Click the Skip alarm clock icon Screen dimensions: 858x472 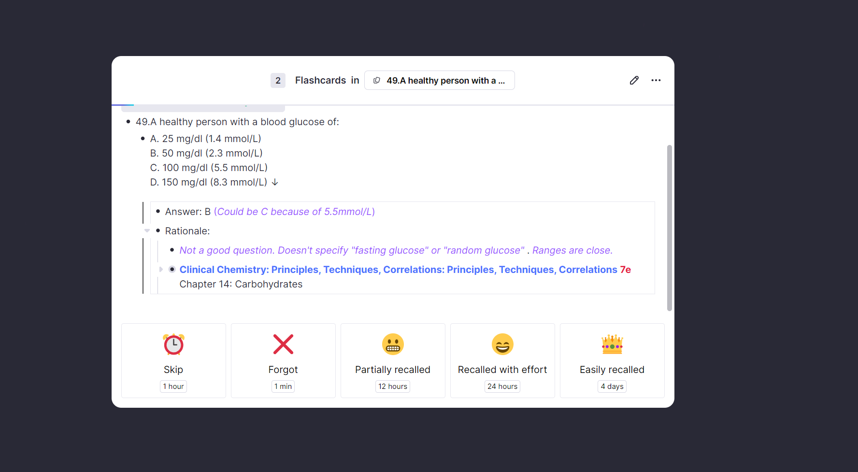click(x=173, y=344)
